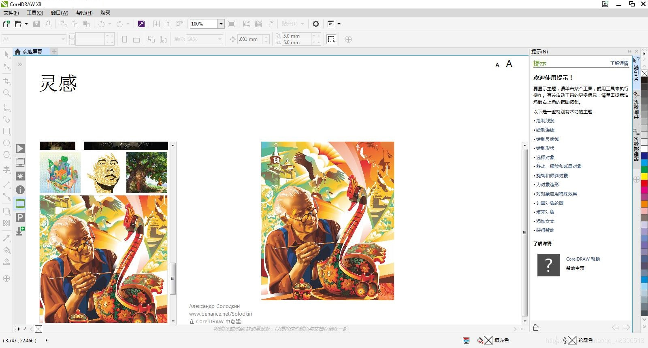The height and width of the screenshot is (348, 648).
Task: Open the 购买 menu
Action: pos(105,13)
